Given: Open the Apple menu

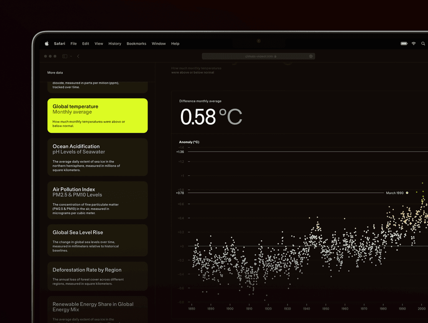Looking at the screenshot, I should (47, 43).
